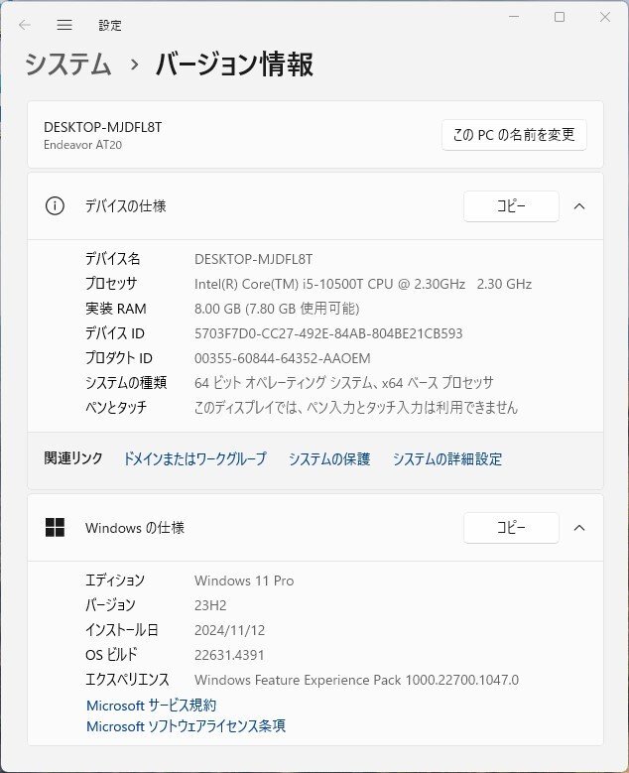
Task: Go back with the arrow icon
Action: (x=25, y=25)
